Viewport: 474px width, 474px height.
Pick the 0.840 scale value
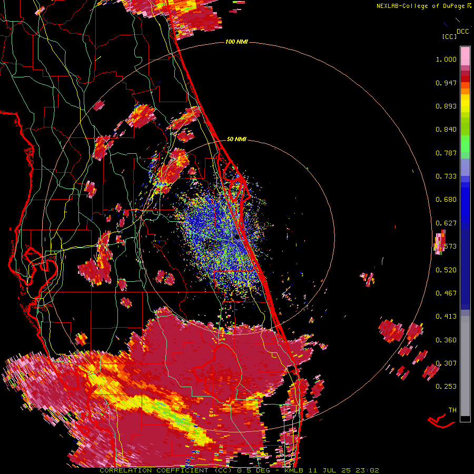446,130
